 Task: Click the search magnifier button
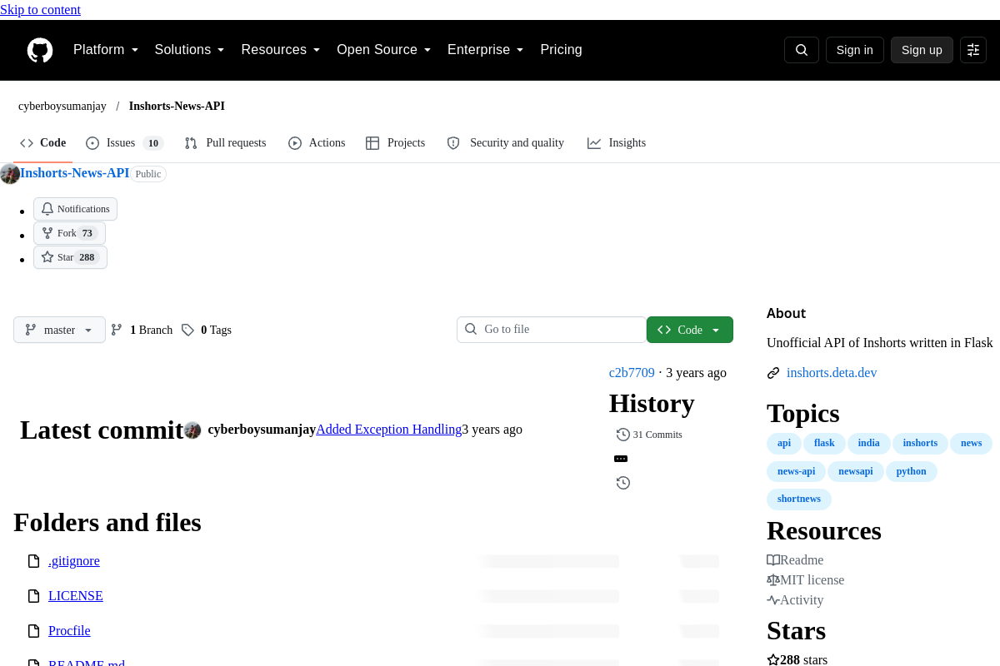click(802, 50)
